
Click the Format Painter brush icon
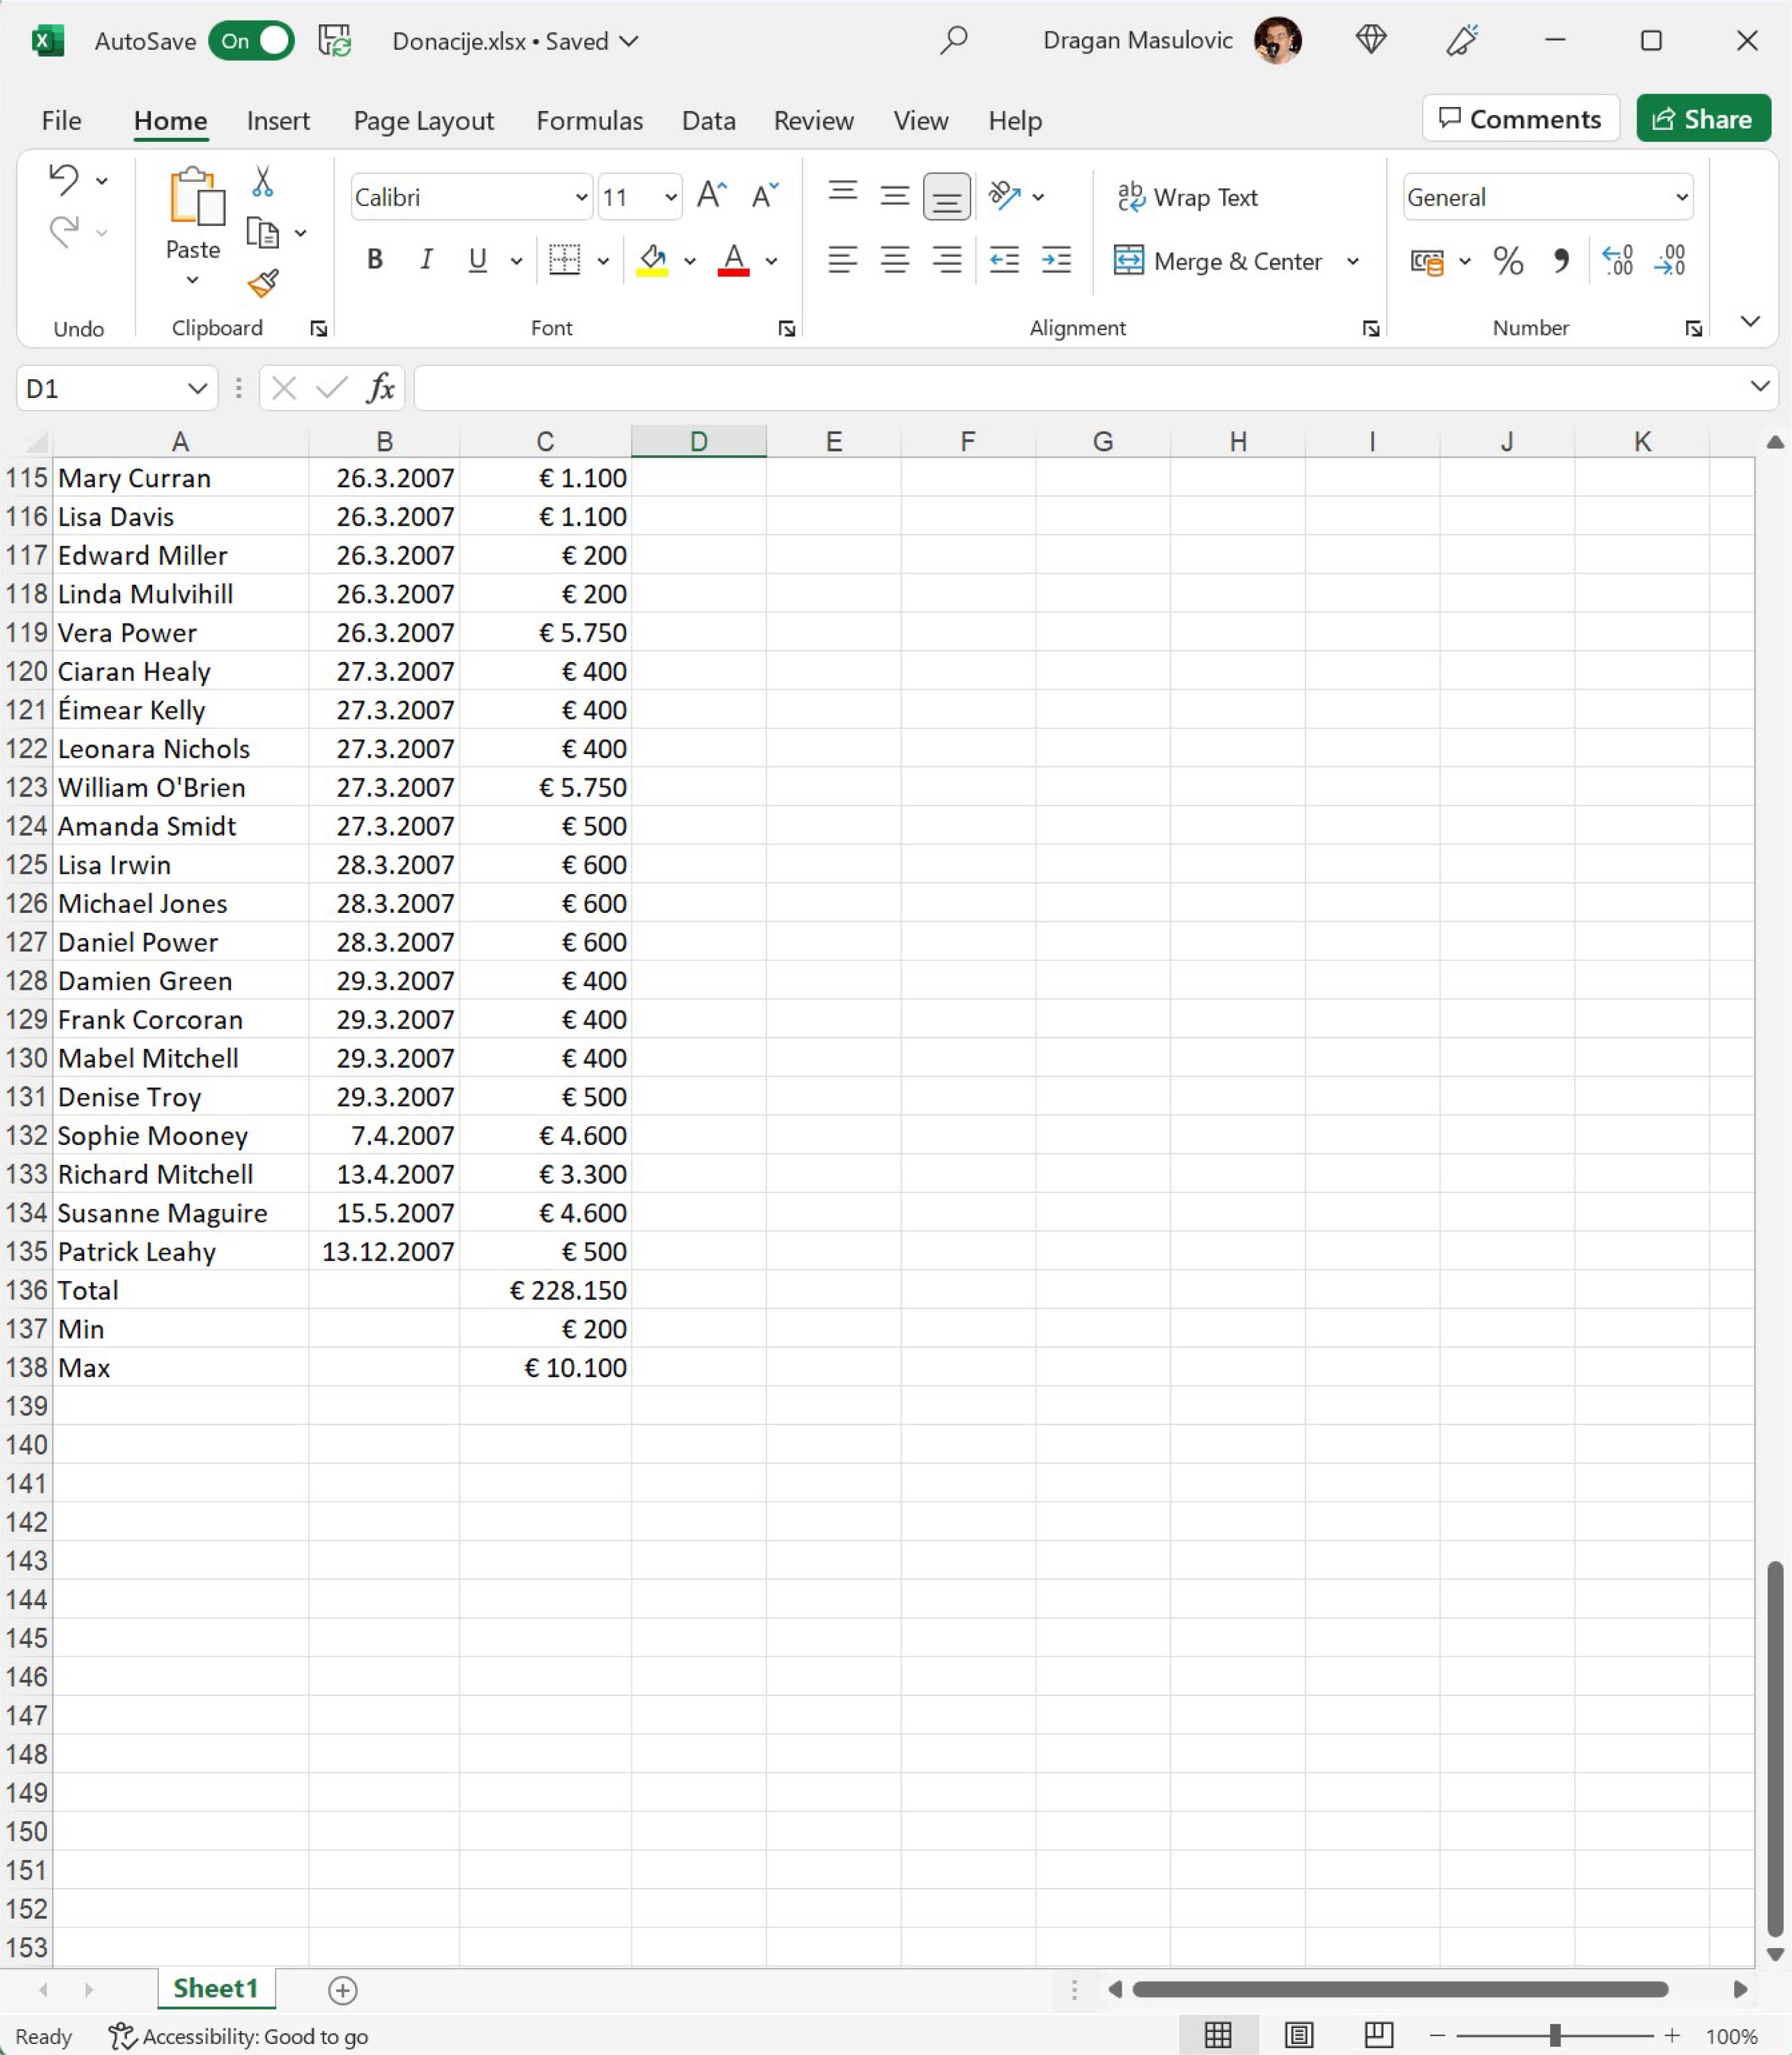[263, 284]
